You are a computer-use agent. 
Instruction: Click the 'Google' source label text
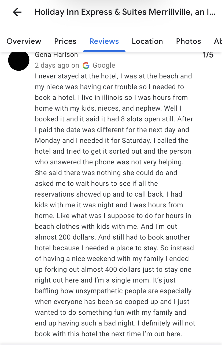tap(104, 65)
